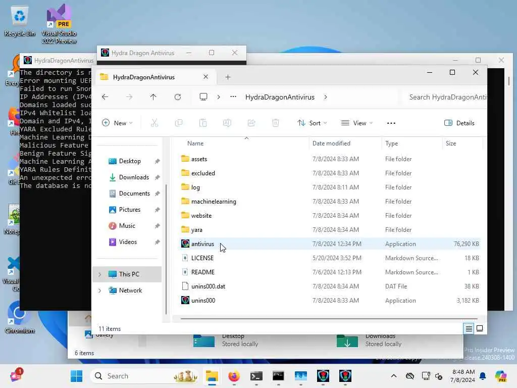Click the Share toolbar icon
The height and width of the screenshot is (388, 517).
click(251, 123)
